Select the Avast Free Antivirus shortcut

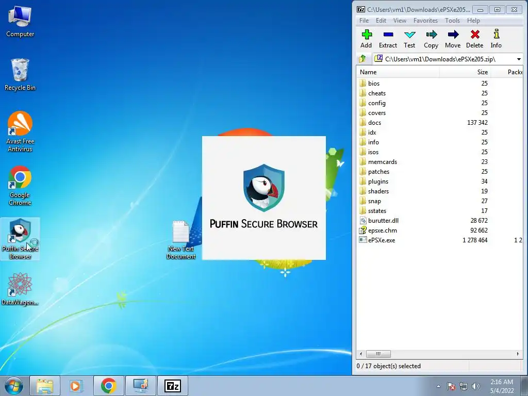point(20,131)
